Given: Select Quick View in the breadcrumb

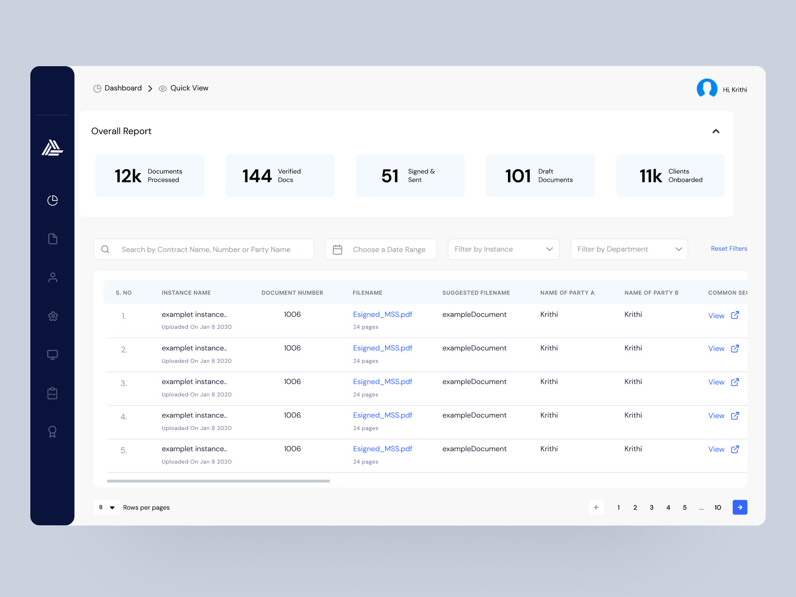Looking at the screenshot, I should coord(189,88).
